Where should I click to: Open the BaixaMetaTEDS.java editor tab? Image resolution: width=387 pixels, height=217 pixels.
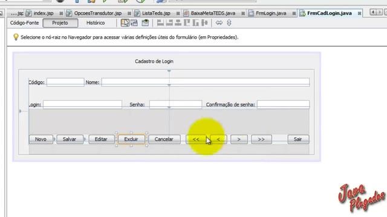pyautogui.click(x=213, y=13)
